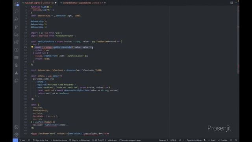
Task: Click 'console.log' on line 2
Action: coord(39,10)
